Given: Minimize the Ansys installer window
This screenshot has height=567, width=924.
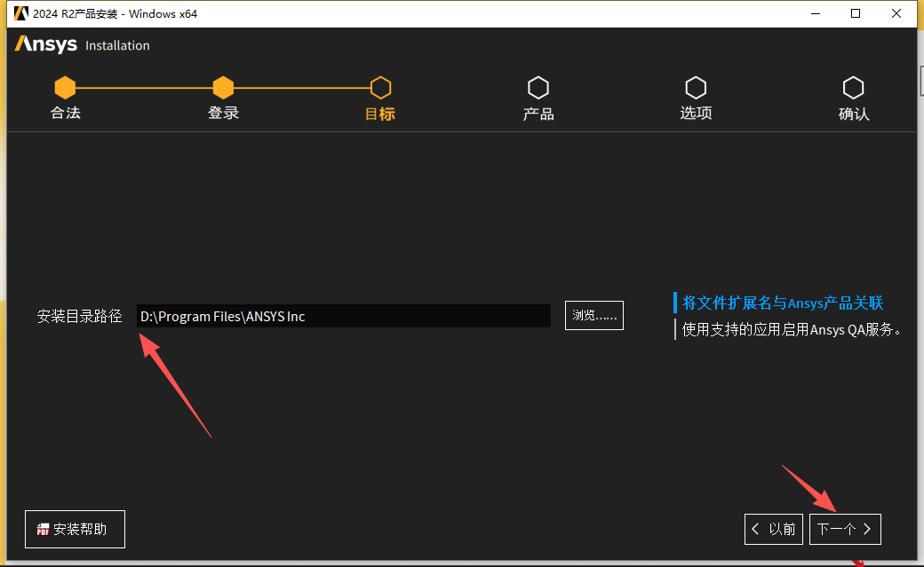Looking at the screenshot, I should click(815, 13).
